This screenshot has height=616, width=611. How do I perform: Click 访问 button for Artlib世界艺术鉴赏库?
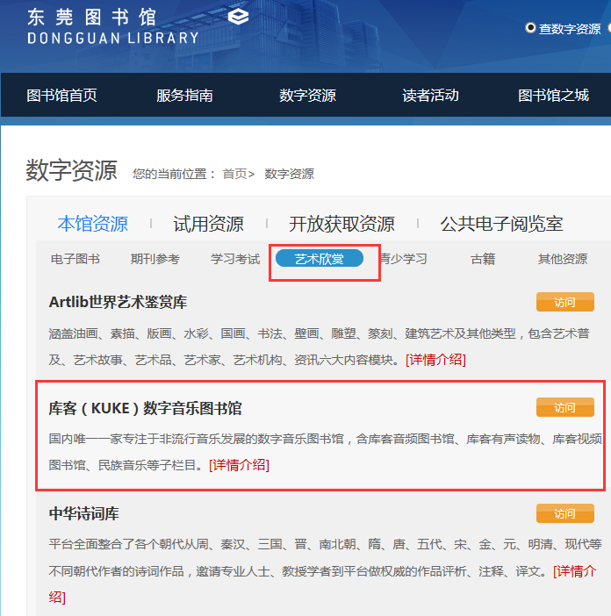(x=564, y=303)
